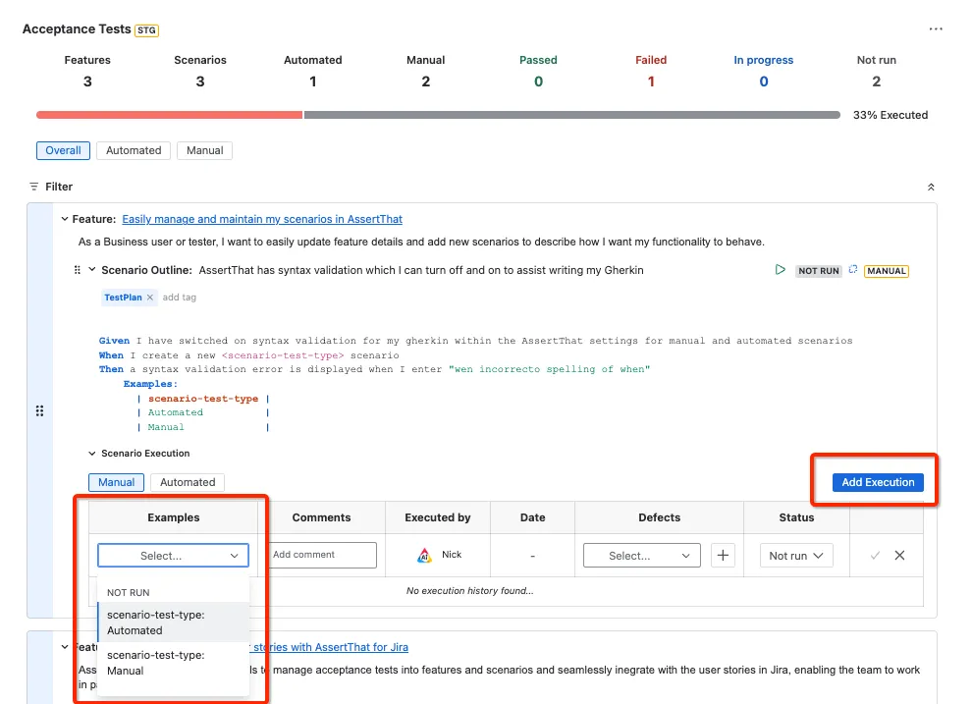The width and height of the screenshot is (972, 704).
Task: Choose 'scenario-test-type: Automated' from the list
Action: click(173, 623)
